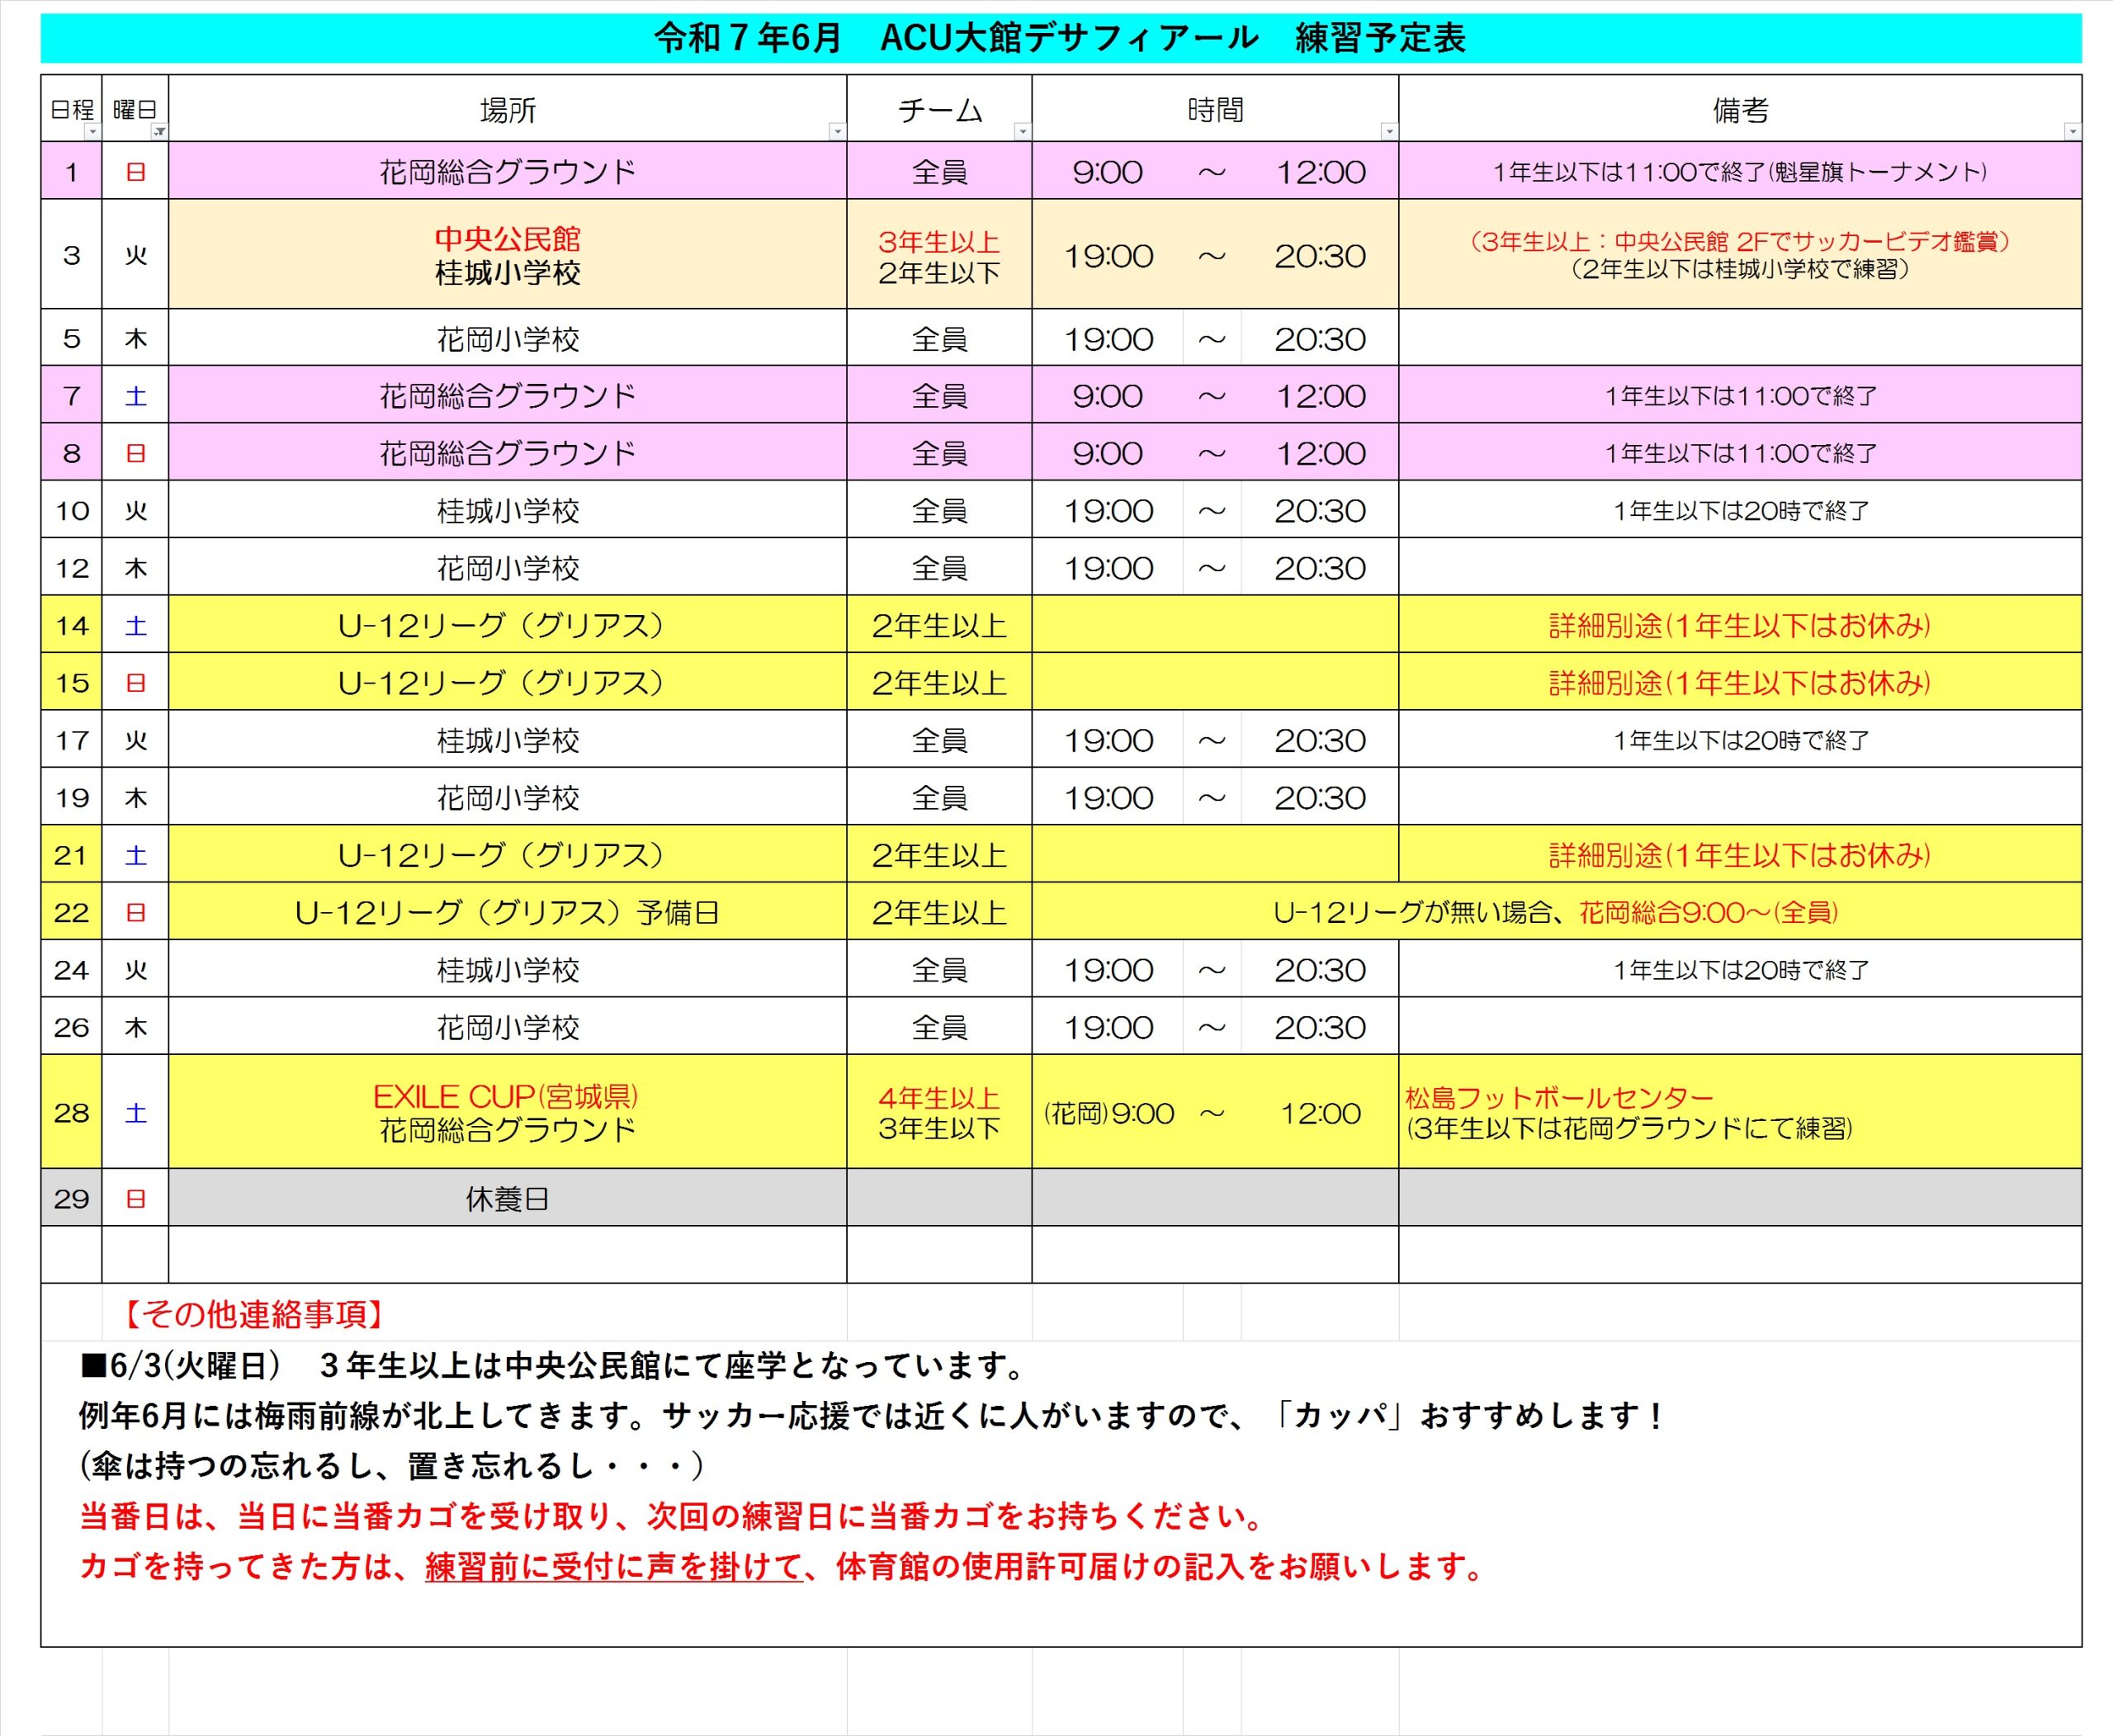Select U-12リーグ（グリアス） on day 14
The height and width of the screenshot is (1736, 2113).
(x=502, y=626)
